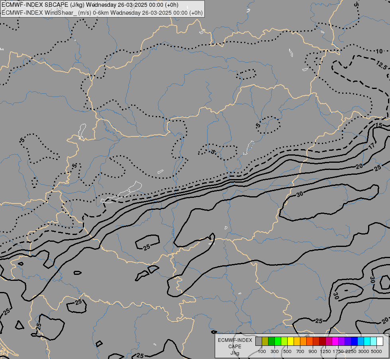Click the legend tick label 900
The width and height of the screenshot is (390, 359).
coord(313,351)
